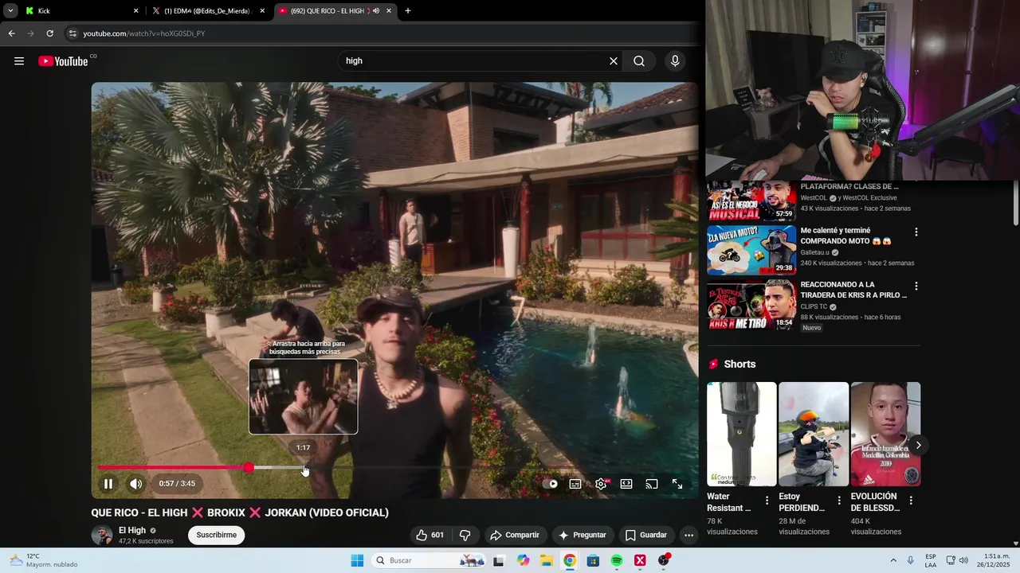Enter fullscreen mode
The image size is (1020, 573).
677,484
